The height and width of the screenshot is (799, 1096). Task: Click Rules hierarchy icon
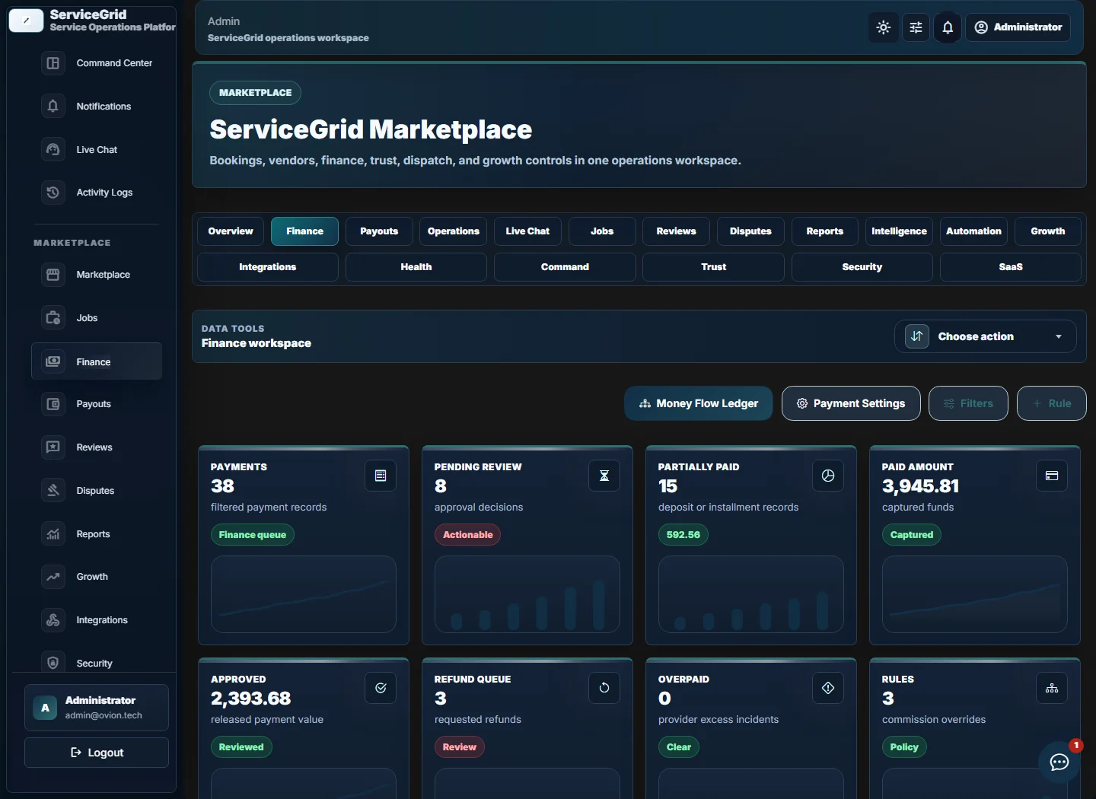pos(1052,688)
